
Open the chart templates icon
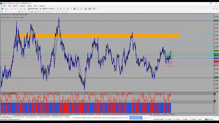pyautogui.click(x=93, y=9)
